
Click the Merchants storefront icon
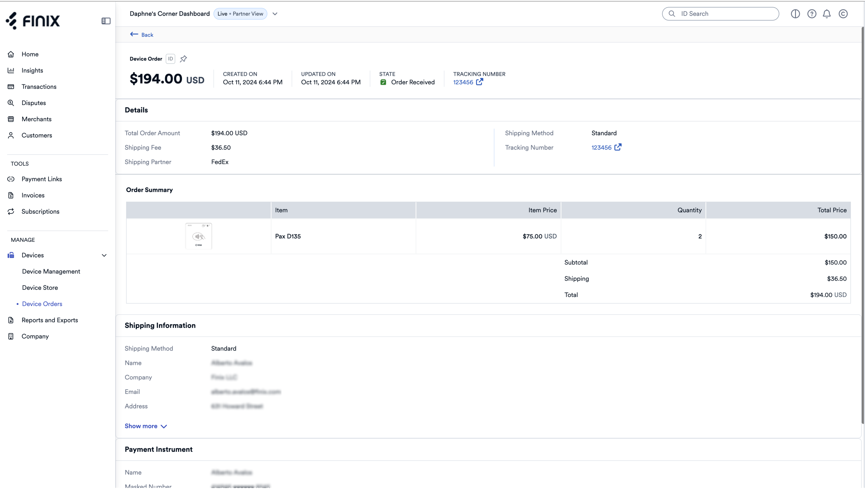(11, 119)
